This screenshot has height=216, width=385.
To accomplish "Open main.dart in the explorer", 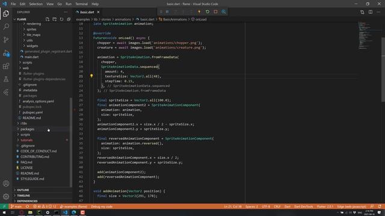I will pos(31,57).
